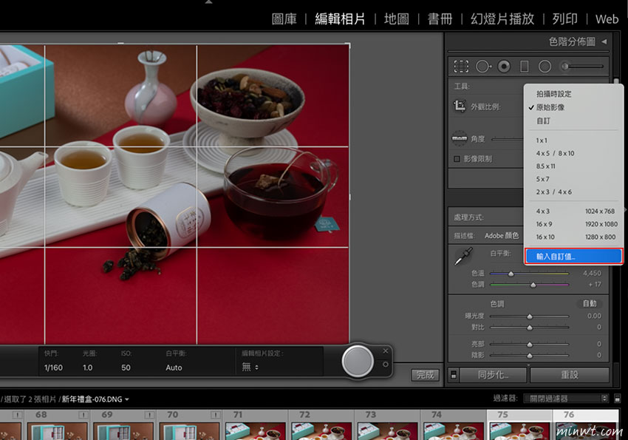628x440 pixels.
Task: Enable the 影像限制 checkbox
Action: 457,159
